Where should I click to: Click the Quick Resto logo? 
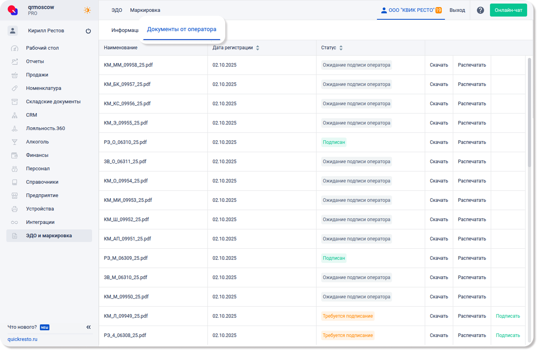[13, 10]
